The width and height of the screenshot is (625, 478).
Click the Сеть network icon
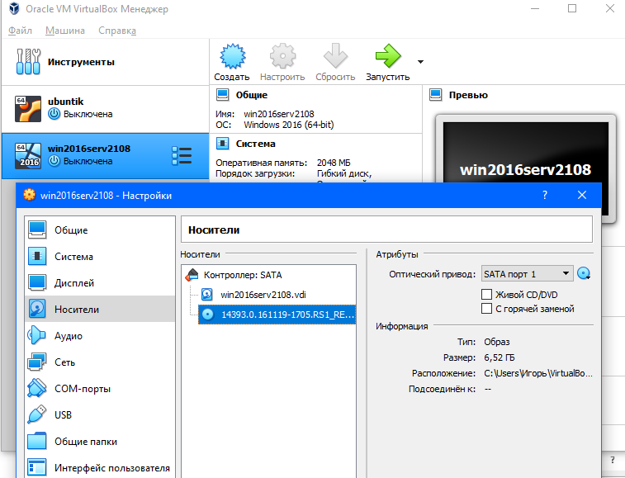click(36, 362)
